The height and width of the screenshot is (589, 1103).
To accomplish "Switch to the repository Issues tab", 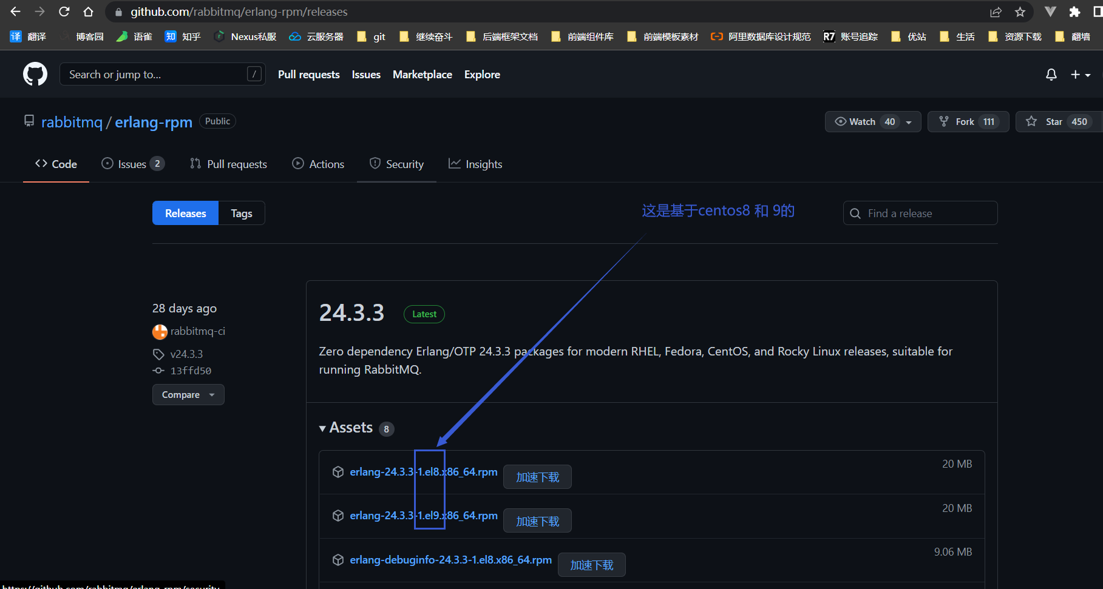I will point(133,164).
